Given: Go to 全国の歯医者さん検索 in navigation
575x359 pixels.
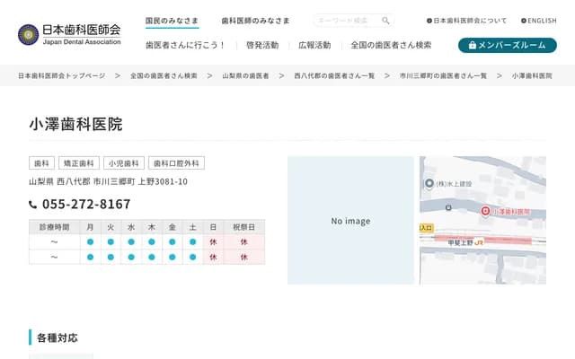Looking at the screenshot, I should point(391,45).
